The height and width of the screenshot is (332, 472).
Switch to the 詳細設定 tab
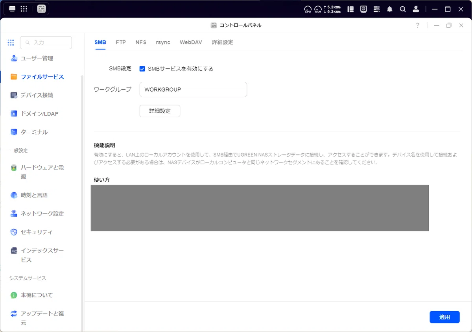(x=223, y=42)
